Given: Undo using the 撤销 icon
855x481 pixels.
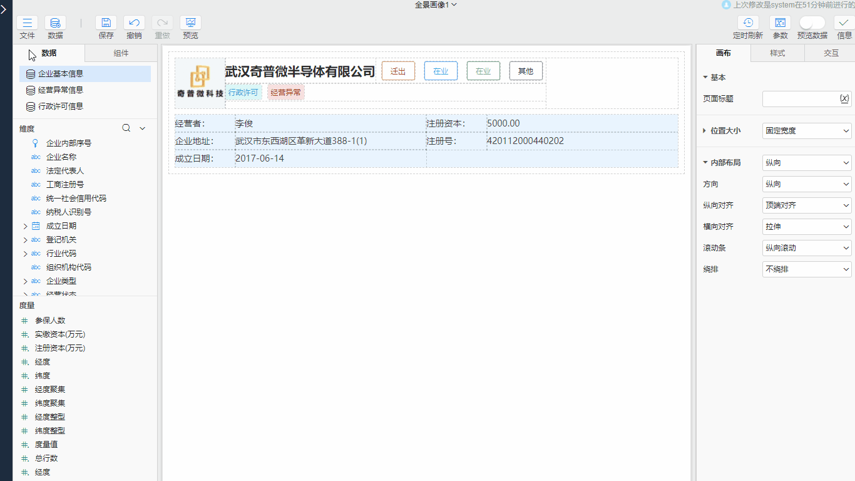Looking at the screenshot, I should click(134, 23).
